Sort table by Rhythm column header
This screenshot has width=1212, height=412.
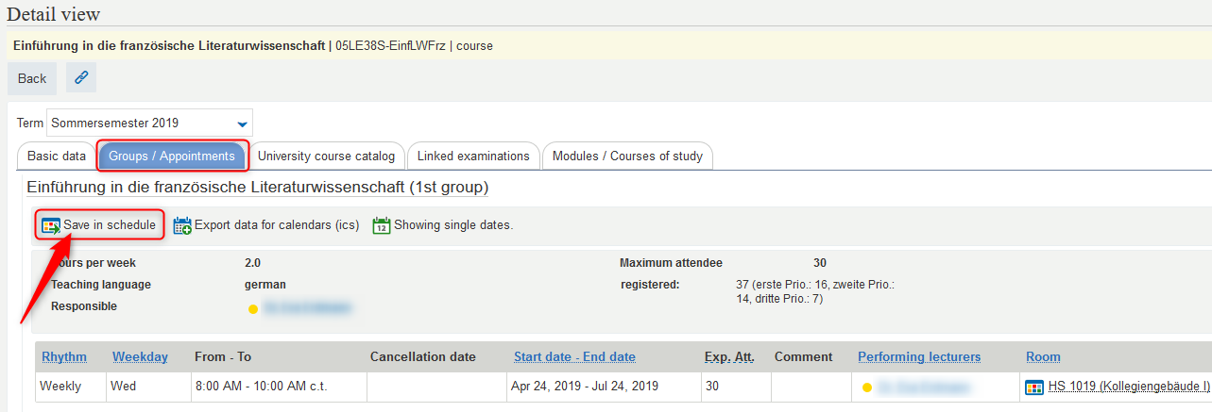(64, 356)
